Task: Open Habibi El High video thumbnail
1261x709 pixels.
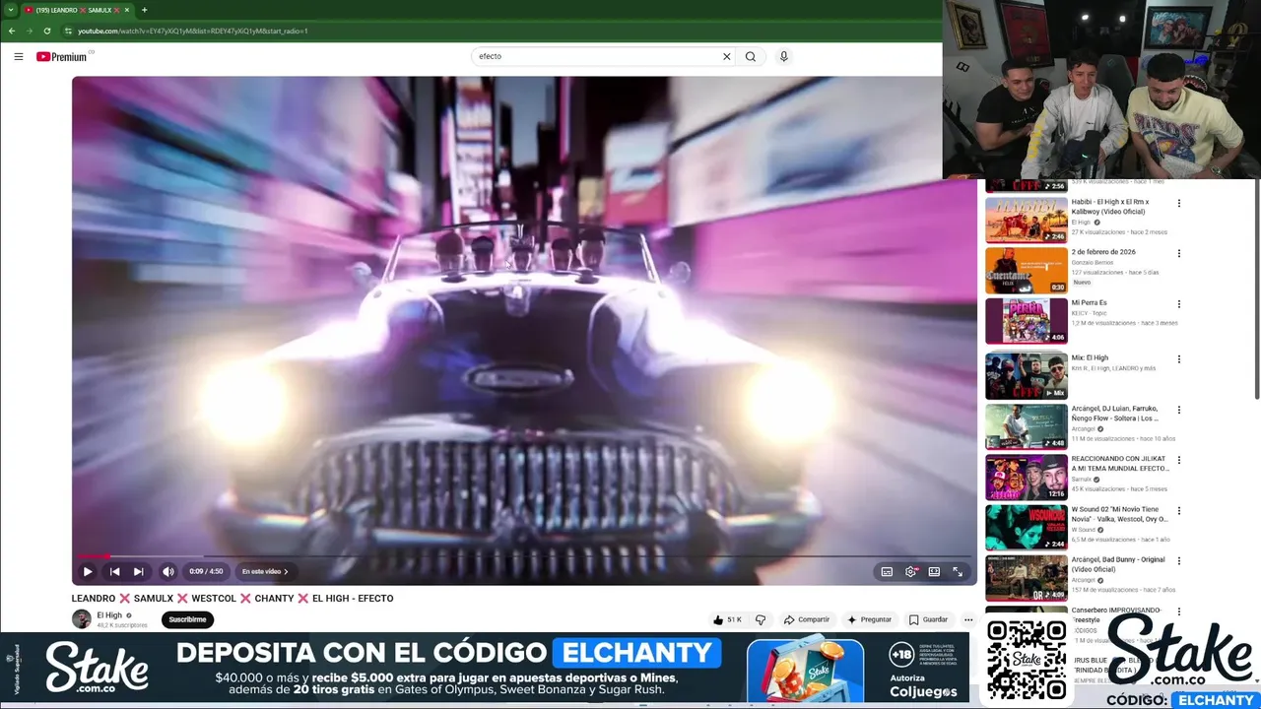Action: pos(1026,220)
